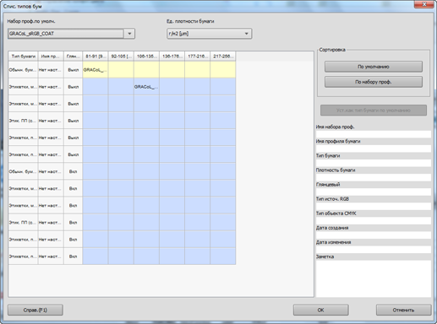Click the 92-105 column header
This screenshot has height=324, width=437.
coord(121,57)
